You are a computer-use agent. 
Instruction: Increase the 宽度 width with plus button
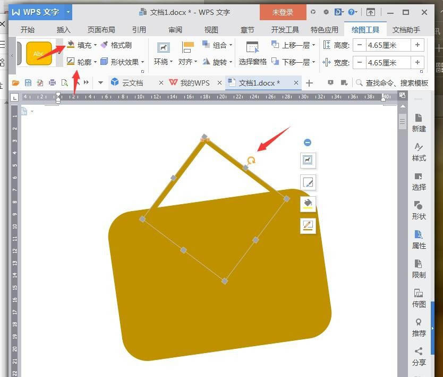coord(418,62)
